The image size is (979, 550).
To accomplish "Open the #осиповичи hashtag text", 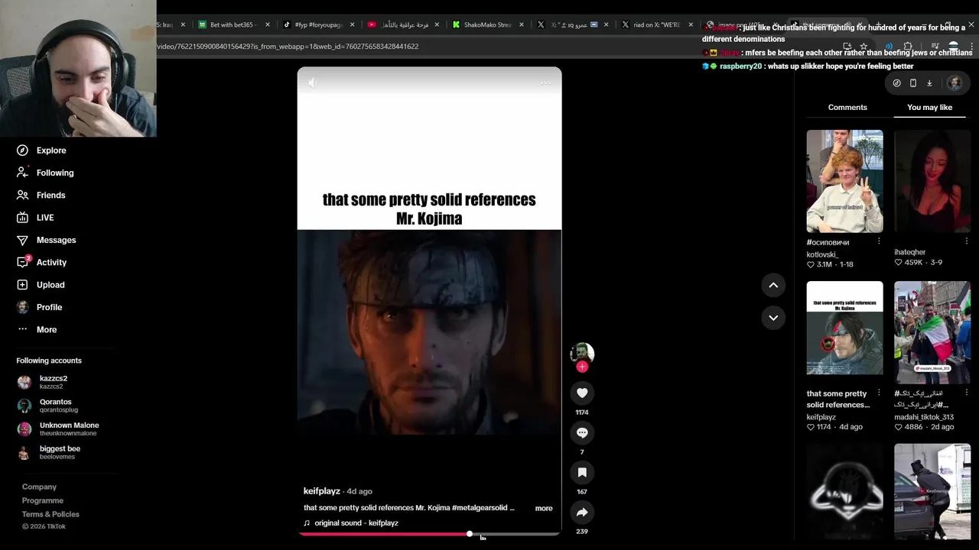I will pyautogui.click(x=828, y=242).
